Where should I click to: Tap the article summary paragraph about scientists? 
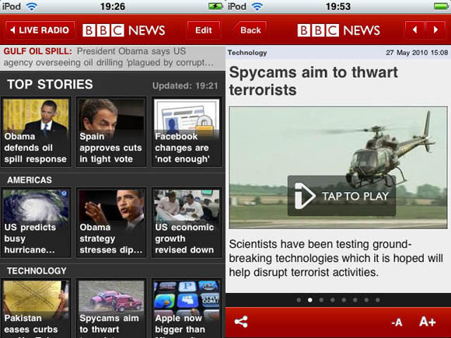(x=336, y=258)
